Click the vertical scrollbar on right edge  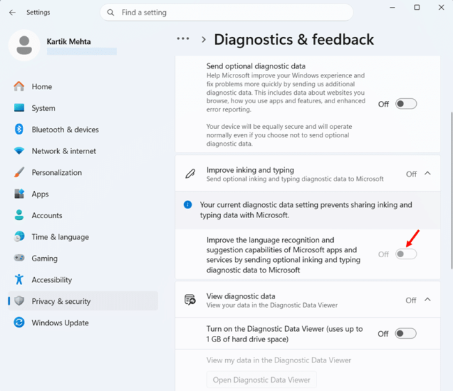(x=452, y=191)
